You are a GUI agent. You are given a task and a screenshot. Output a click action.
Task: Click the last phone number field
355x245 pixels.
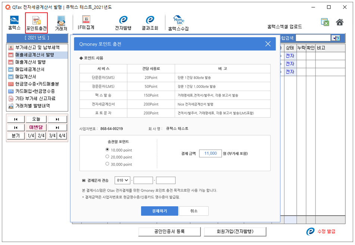(x=166, y=180)
